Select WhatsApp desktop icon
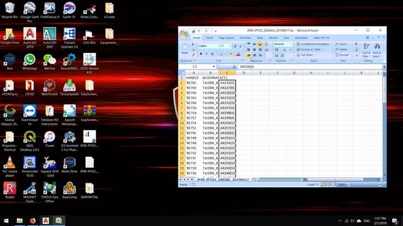This screenshot has width=403, height=226. click(30, 62)
